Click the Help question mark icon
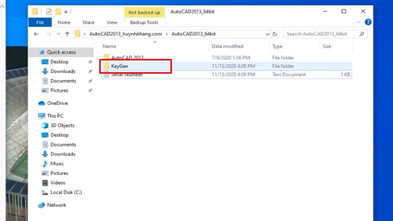393x221 pixels. tap(368, 22)
